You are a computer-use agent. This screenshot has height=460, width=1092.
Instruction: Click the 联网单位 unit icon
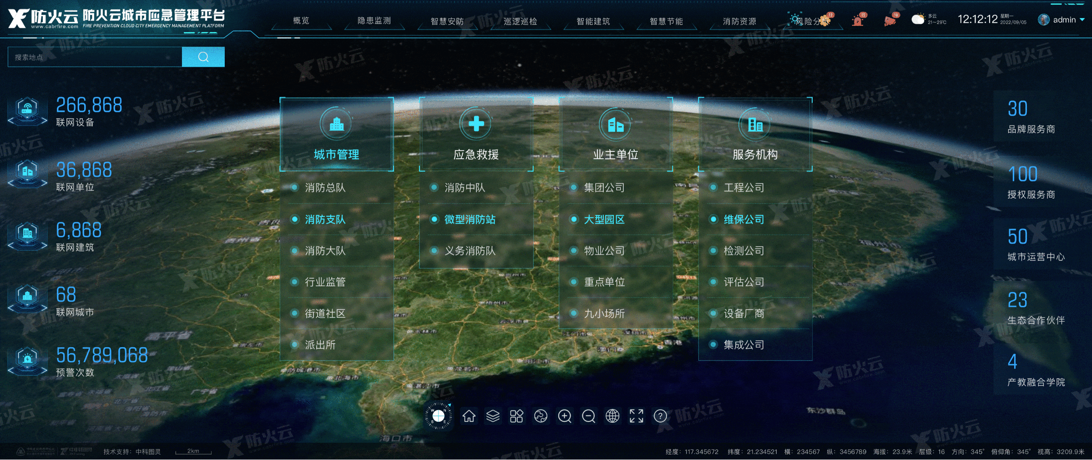[x=27, y=174]
